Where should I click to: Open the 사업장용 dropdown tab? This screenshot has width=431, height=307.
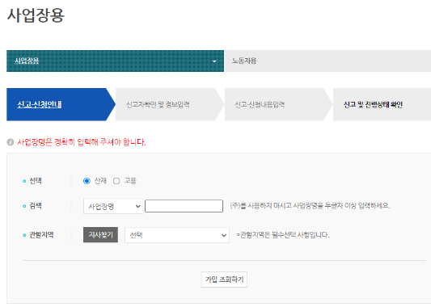point(115,61)
